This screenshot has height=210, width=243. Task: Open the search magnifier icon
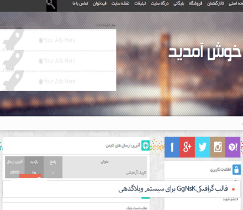tap(51, 5)
